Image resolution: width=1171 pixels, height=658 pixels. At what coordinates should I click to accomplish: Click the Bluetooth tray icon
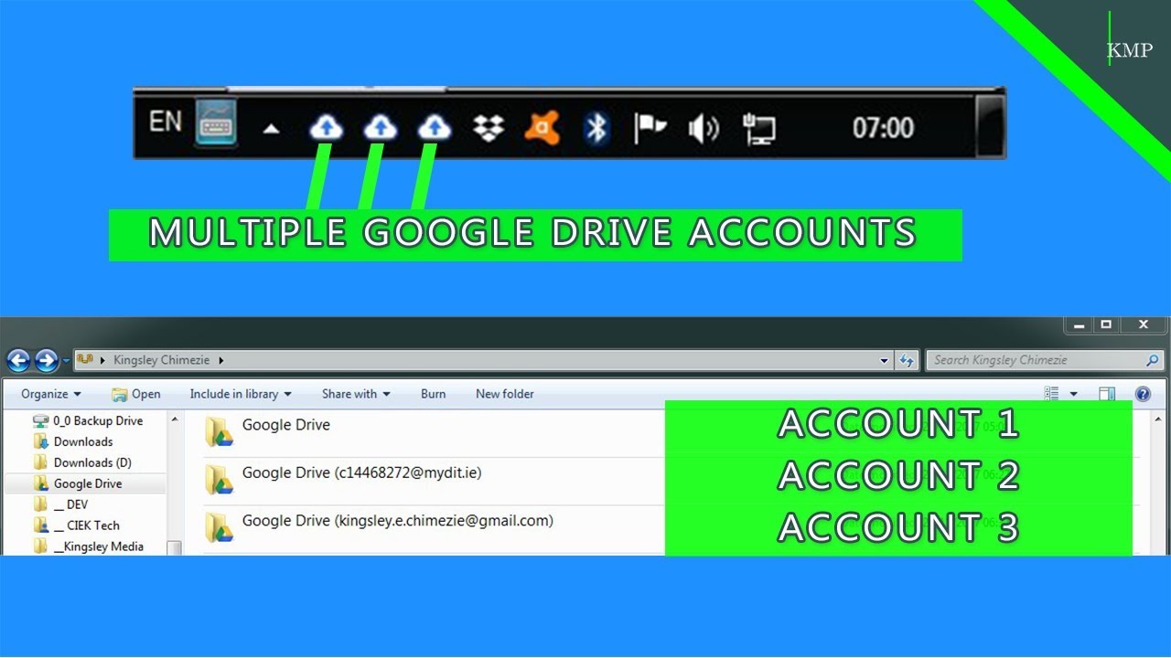coord(596,128)
